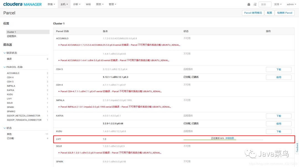The image size is (299, 167).
Task: Open the 诊断 dropdown menu
Action: point(77,4)
